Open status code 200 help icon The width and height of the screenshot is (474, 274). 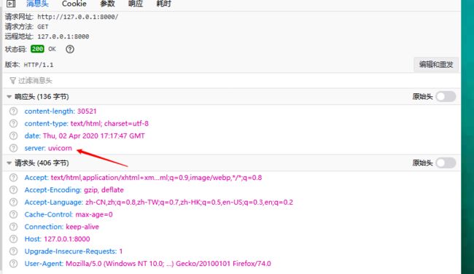click(x=70, y=49)
